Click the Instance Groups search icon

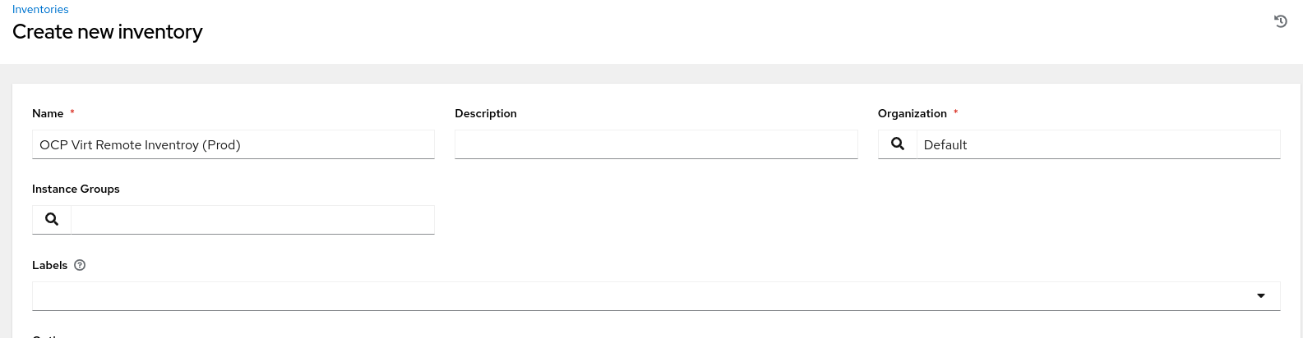[52, 220]
